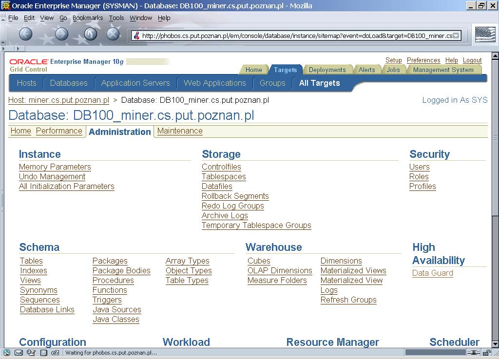
Task: Open the database Maintenance page tab
Action: coord(180,131)
